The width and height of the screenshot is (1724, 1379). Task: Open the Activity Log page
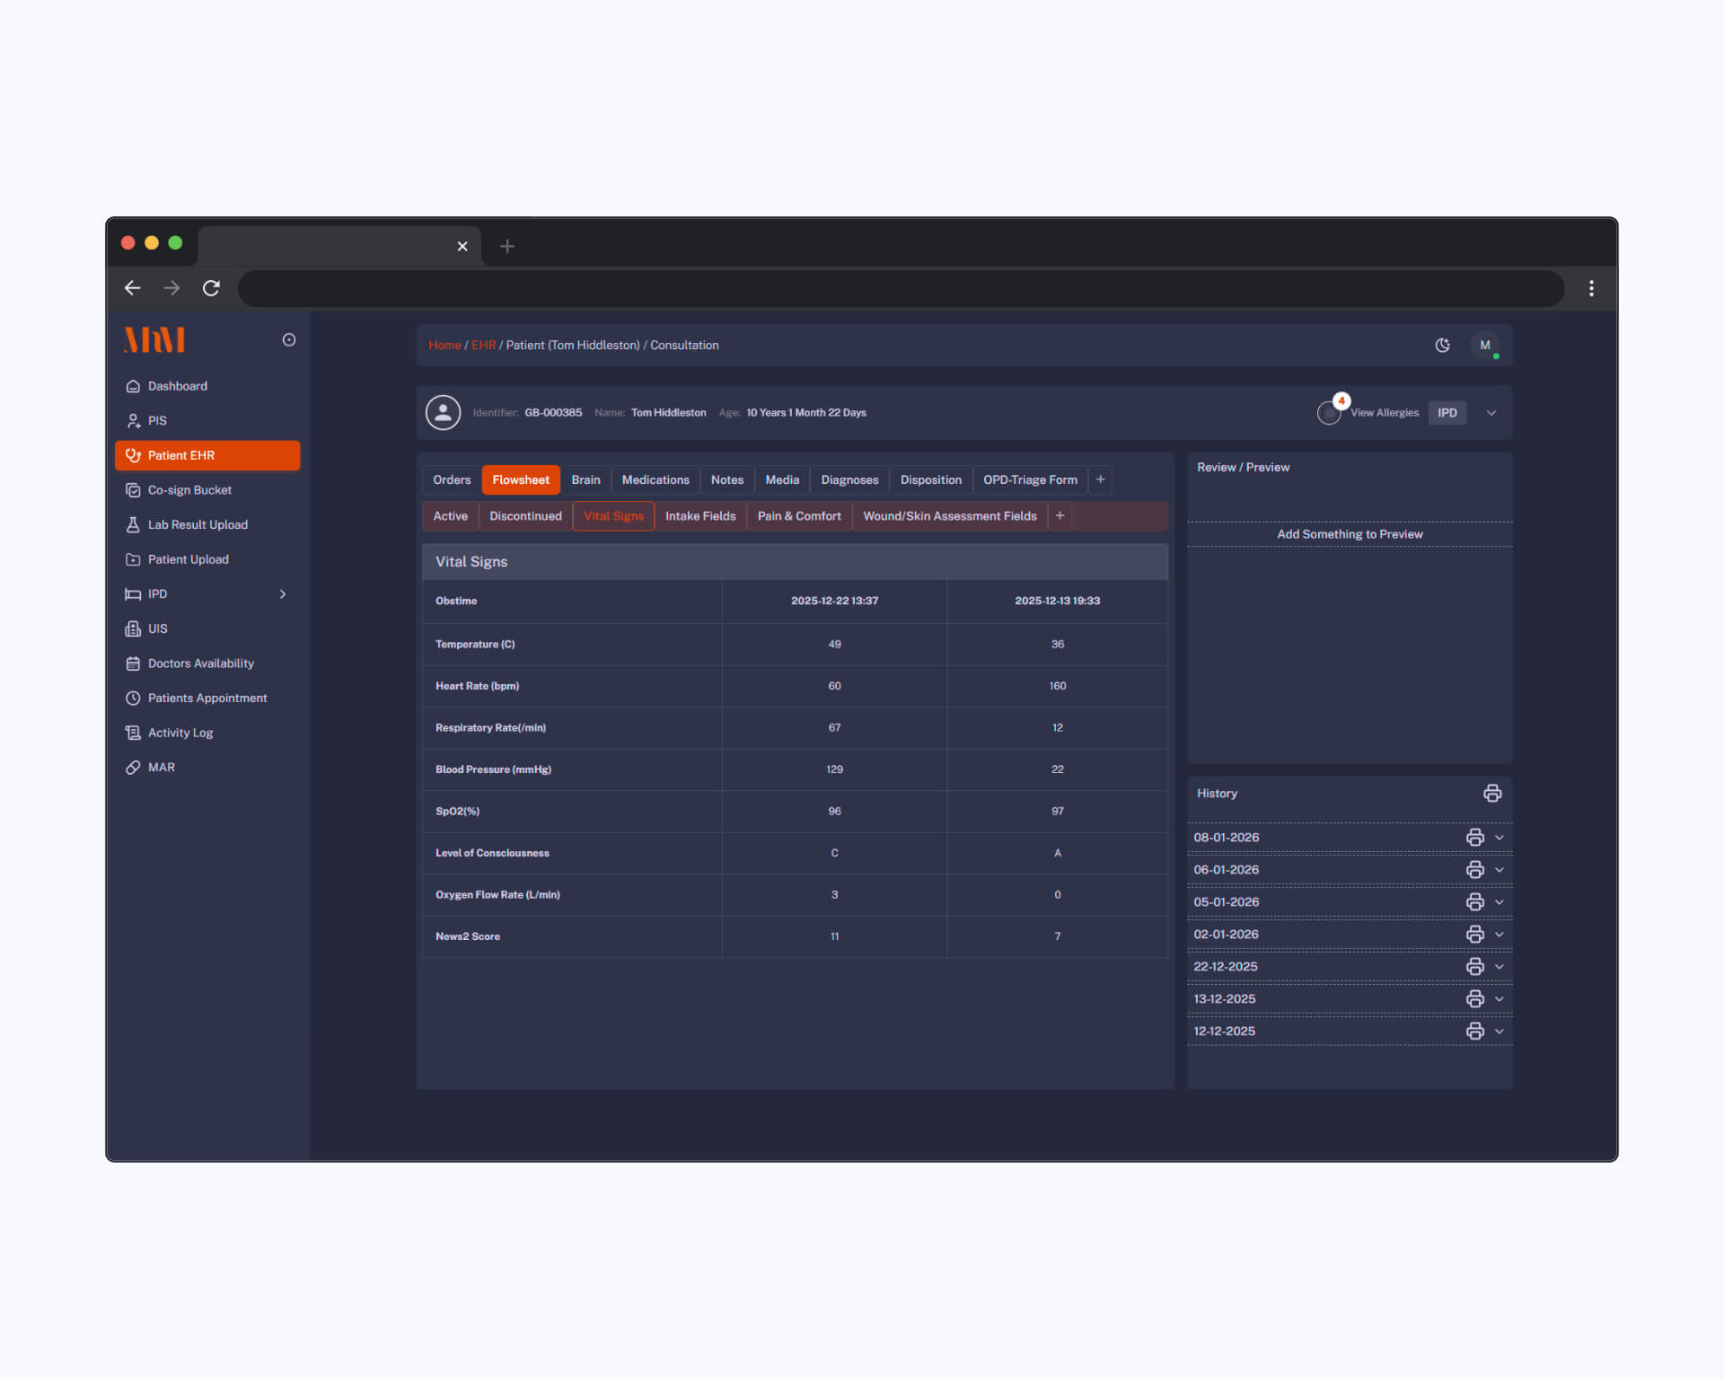pyautogui.click(x=180, y=733)
